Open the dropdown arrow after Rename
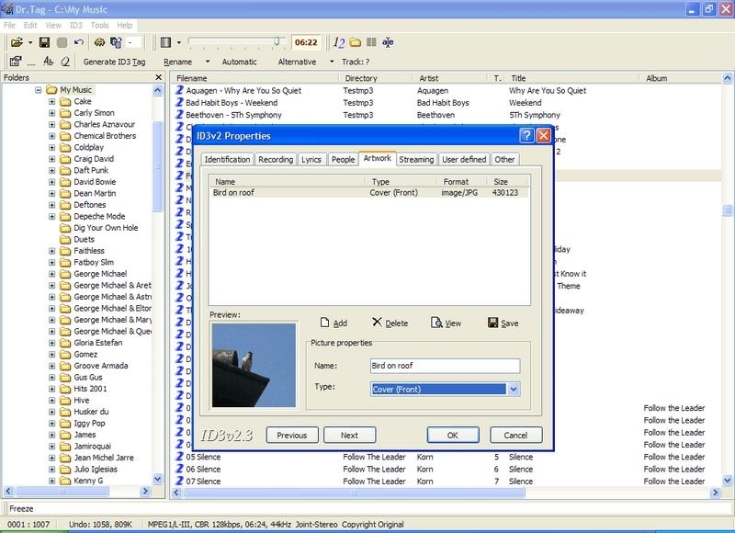Viewport: 735px width, 533px height. [x=208, y=62]
